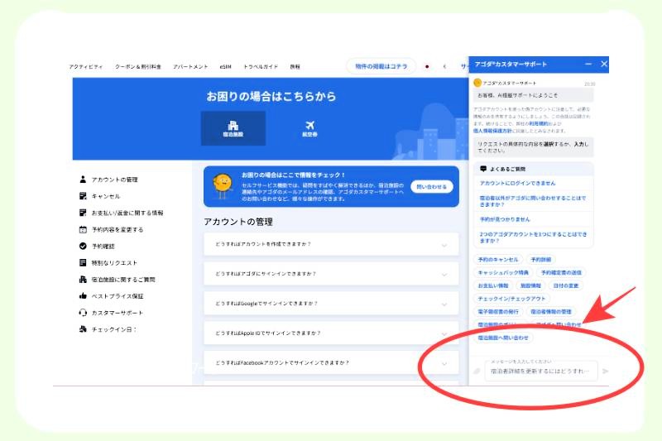The height and width of the screenshot is (441, 662).
Task: Click the currency symbol in header
Action: 444,67
